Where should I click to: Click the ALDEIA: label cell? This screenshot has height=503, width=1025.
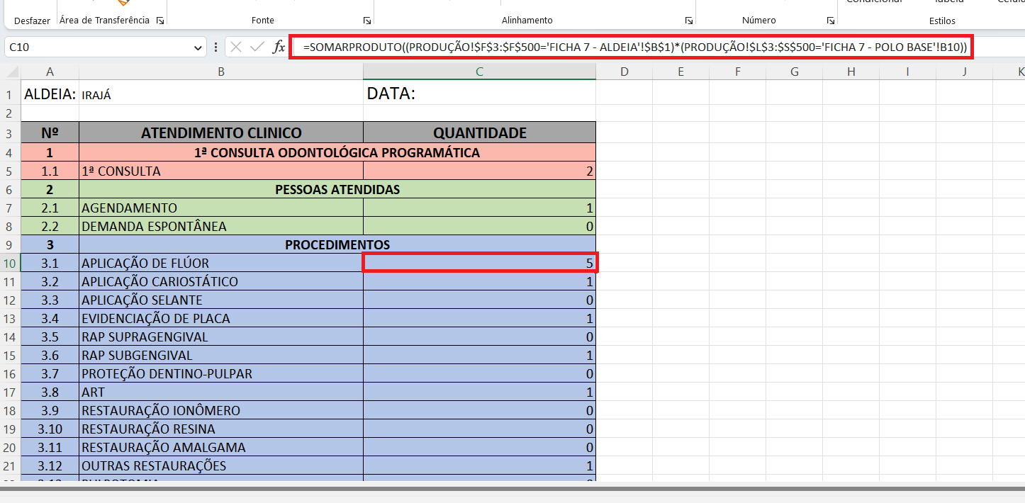50,94
